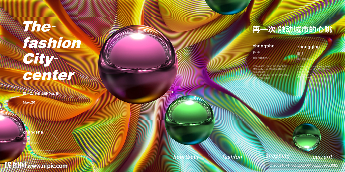The height and width of the screenshot is (172, 345).
Task: Click the small "再一次 触动城市的心跳" line above May.20
Action: pos(41,94)
